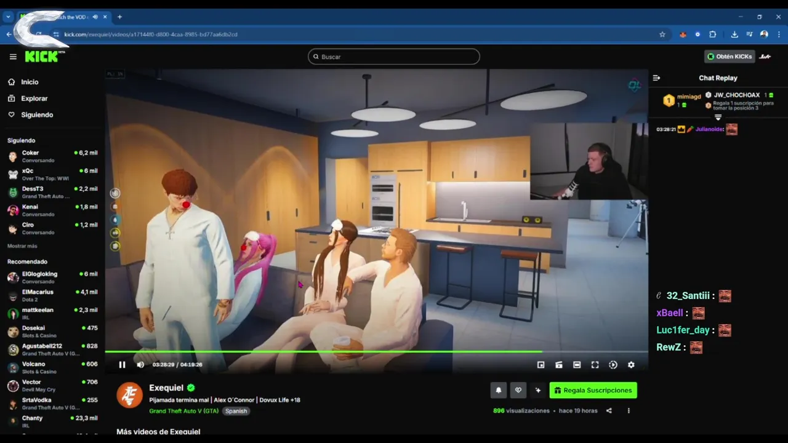View site information icon in address bar
Image resolution: width=788 pixels, height=443 pixels.
56,34
